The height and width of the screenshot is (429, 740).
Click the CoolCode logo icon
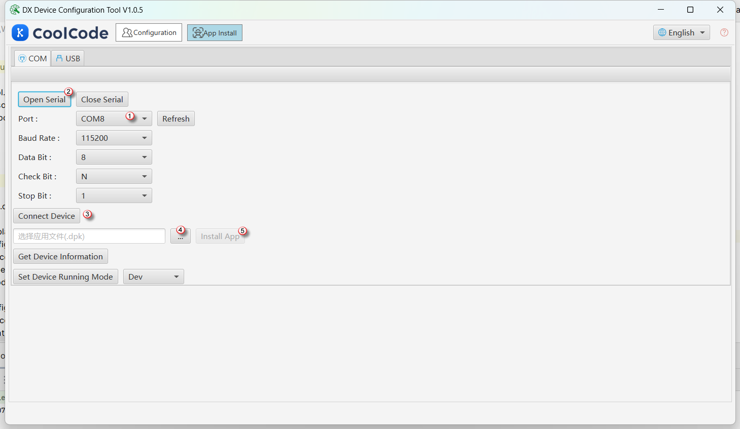20,33
